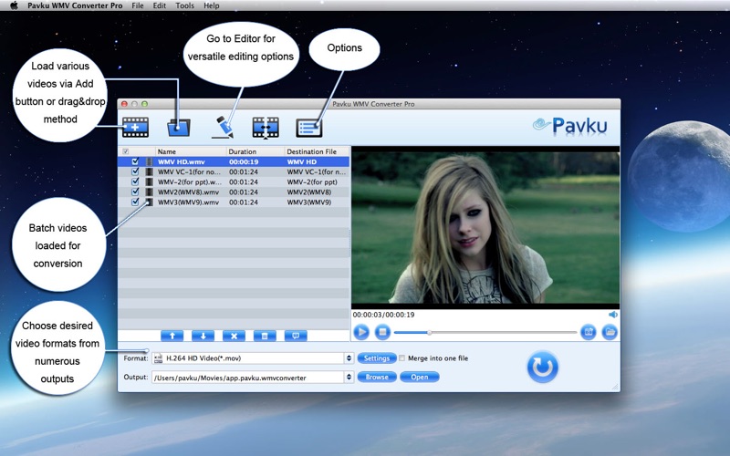Click the Output path text field
This screenshot has height=456, width=730.
[252, 378]
